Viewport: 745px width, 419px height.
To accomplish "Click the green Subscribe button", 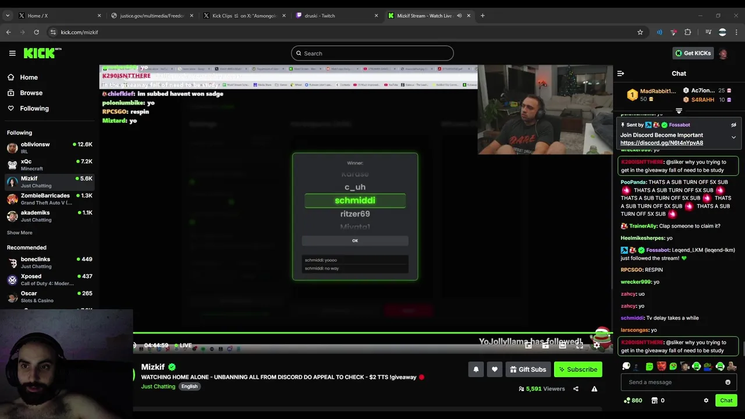I will tap(577, 369).
